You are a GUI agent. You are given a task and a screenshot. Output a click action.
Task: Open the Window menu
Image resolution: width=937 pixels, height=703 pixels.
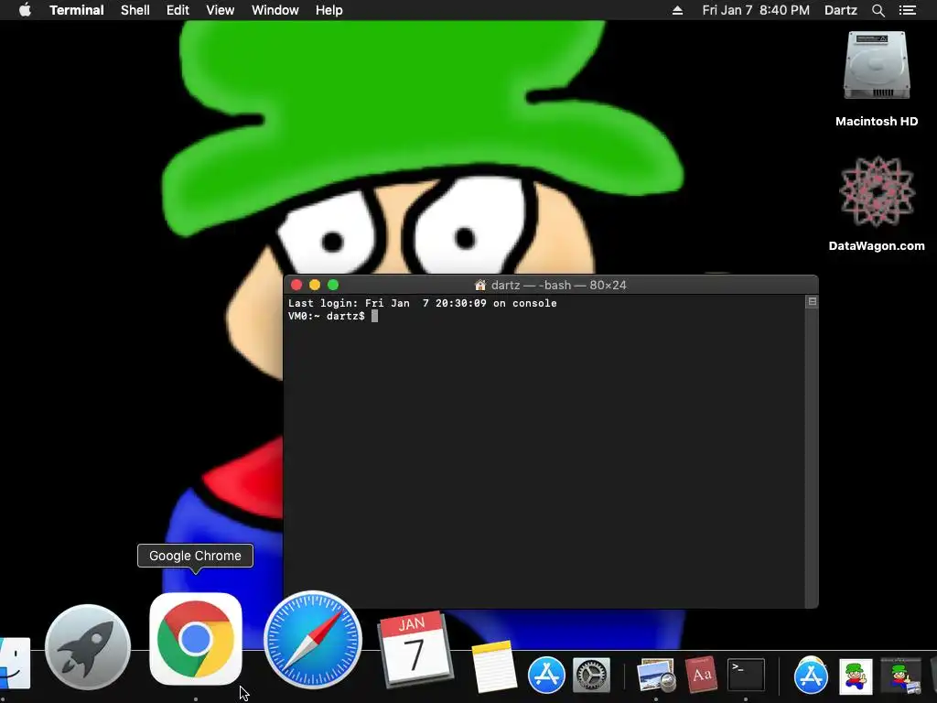(x=275, y=10)
